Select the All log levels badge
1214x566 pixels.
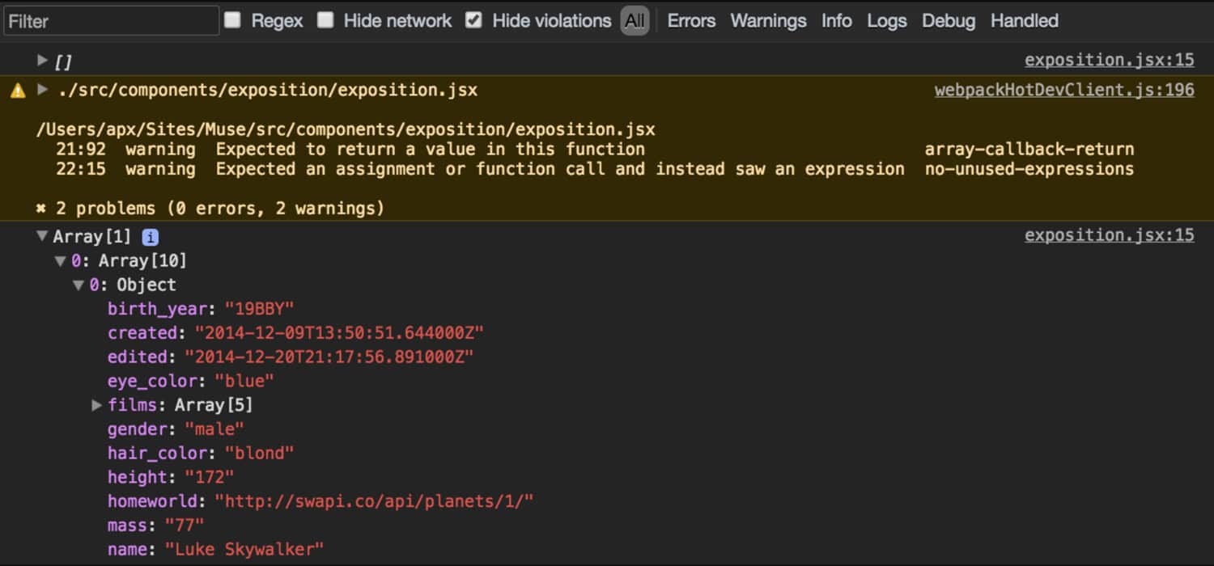(635, 20)
